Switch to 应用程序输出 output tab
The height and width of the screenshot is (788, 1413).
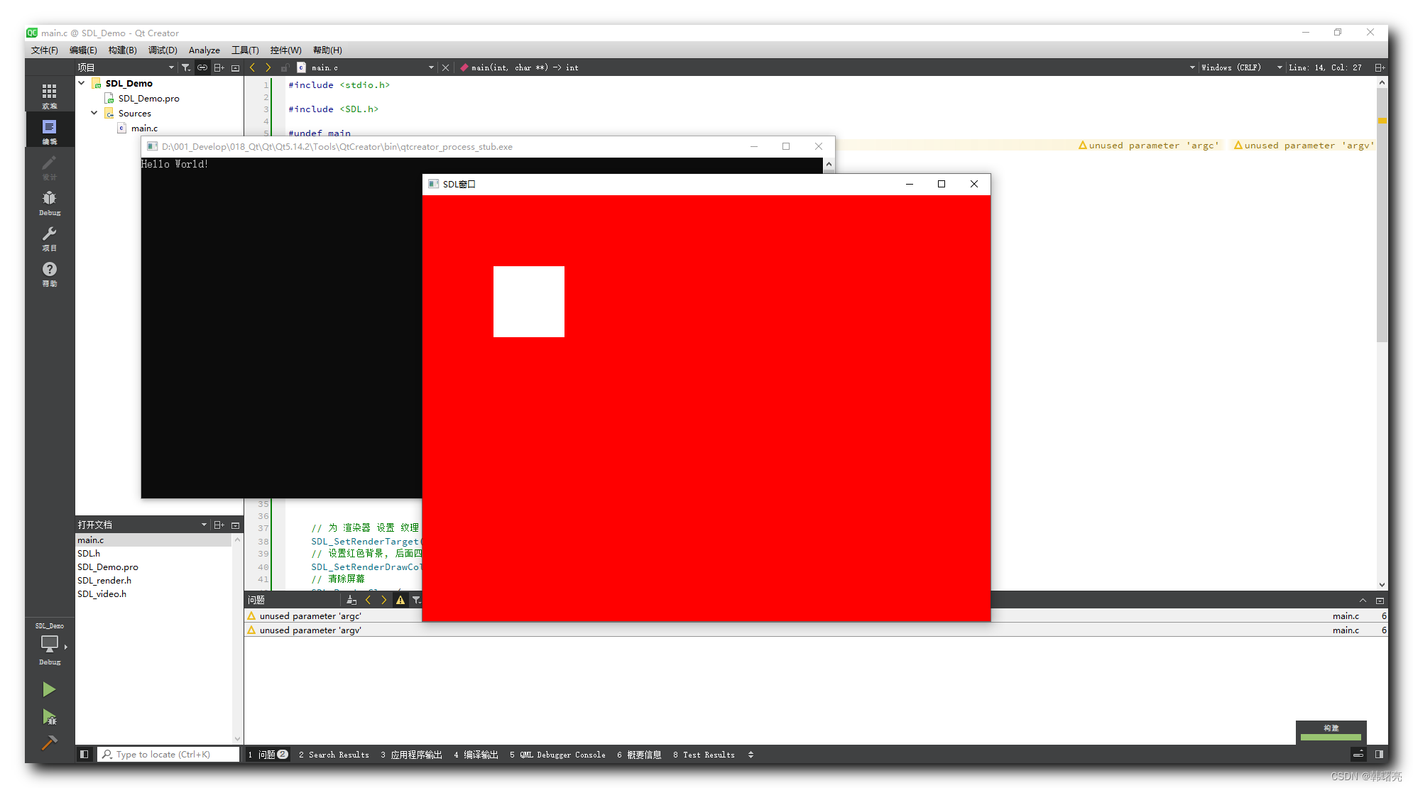tap(411, 755)
